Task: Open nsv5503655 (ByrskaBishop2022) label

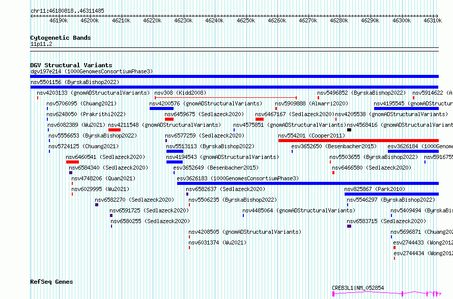Action: pos(374,157)
